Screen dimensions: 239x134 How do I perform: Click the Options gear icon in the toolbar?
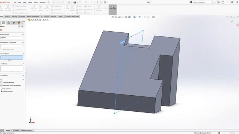point(105,2)
